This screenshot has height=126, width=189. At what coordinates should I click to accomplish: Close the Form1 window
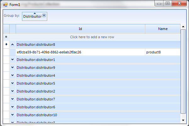click(179, 3)
